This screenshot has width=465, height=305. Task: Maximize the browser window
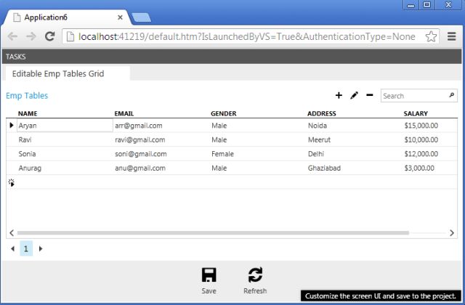tap(427, 5)
